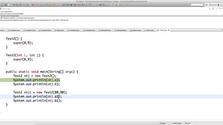Click the 'Test2() {' constructor line
Viewport: 223px width, 125px height.
click(14, 39)
